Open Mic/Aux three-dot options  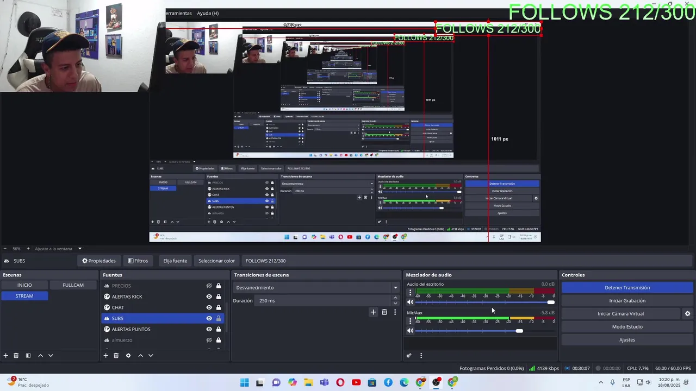pyautogui.click(x=410, y=321)
